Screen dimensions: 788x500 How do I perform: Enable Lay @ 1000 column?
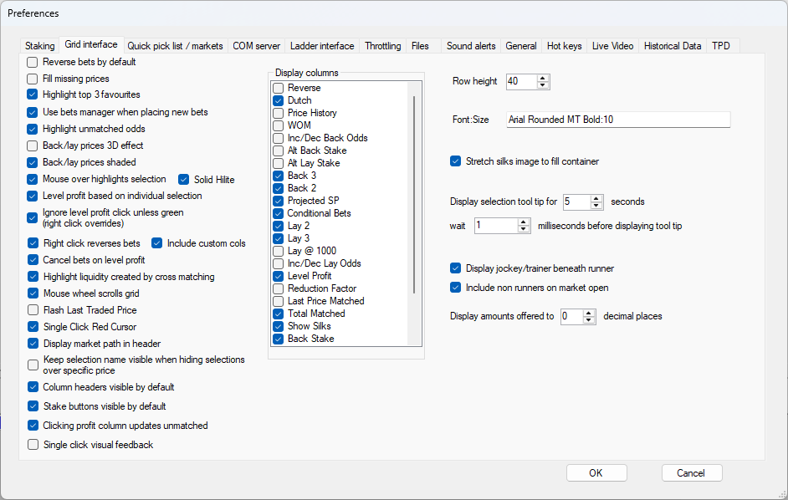click(278, 251)
